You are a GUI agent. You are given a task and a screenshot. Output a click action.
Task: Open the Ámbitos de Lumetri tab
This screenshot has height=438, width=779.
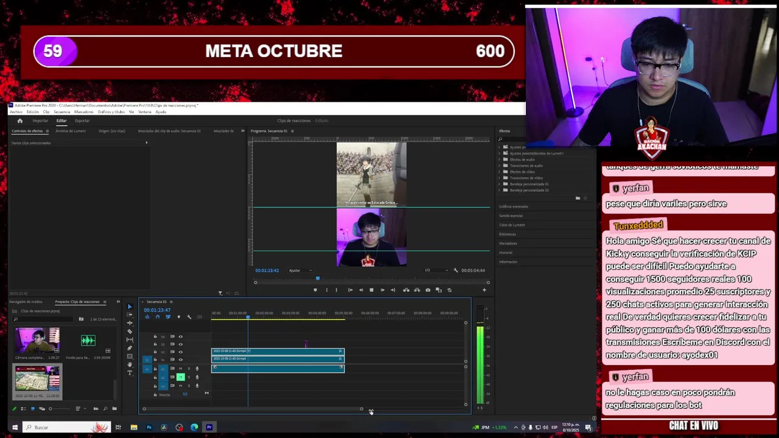click(71, 131)
